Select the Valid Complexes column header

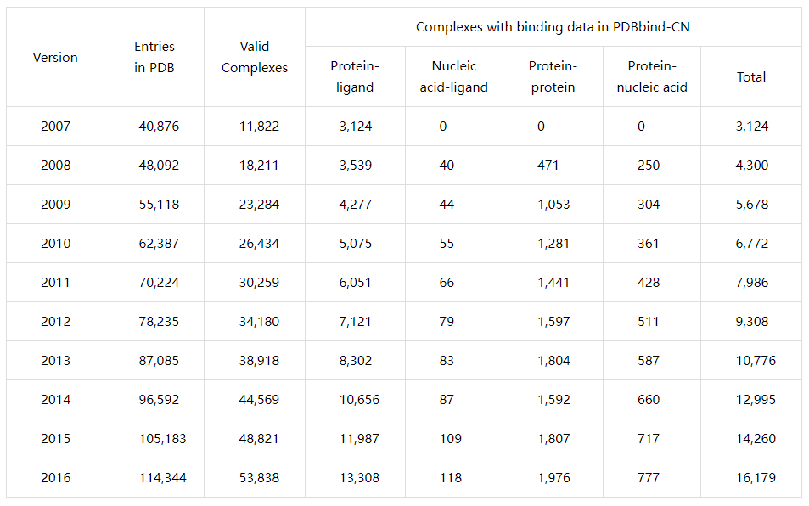point(255,58)
